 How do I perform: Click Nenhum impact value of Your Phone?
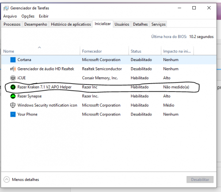click(171, 114)
